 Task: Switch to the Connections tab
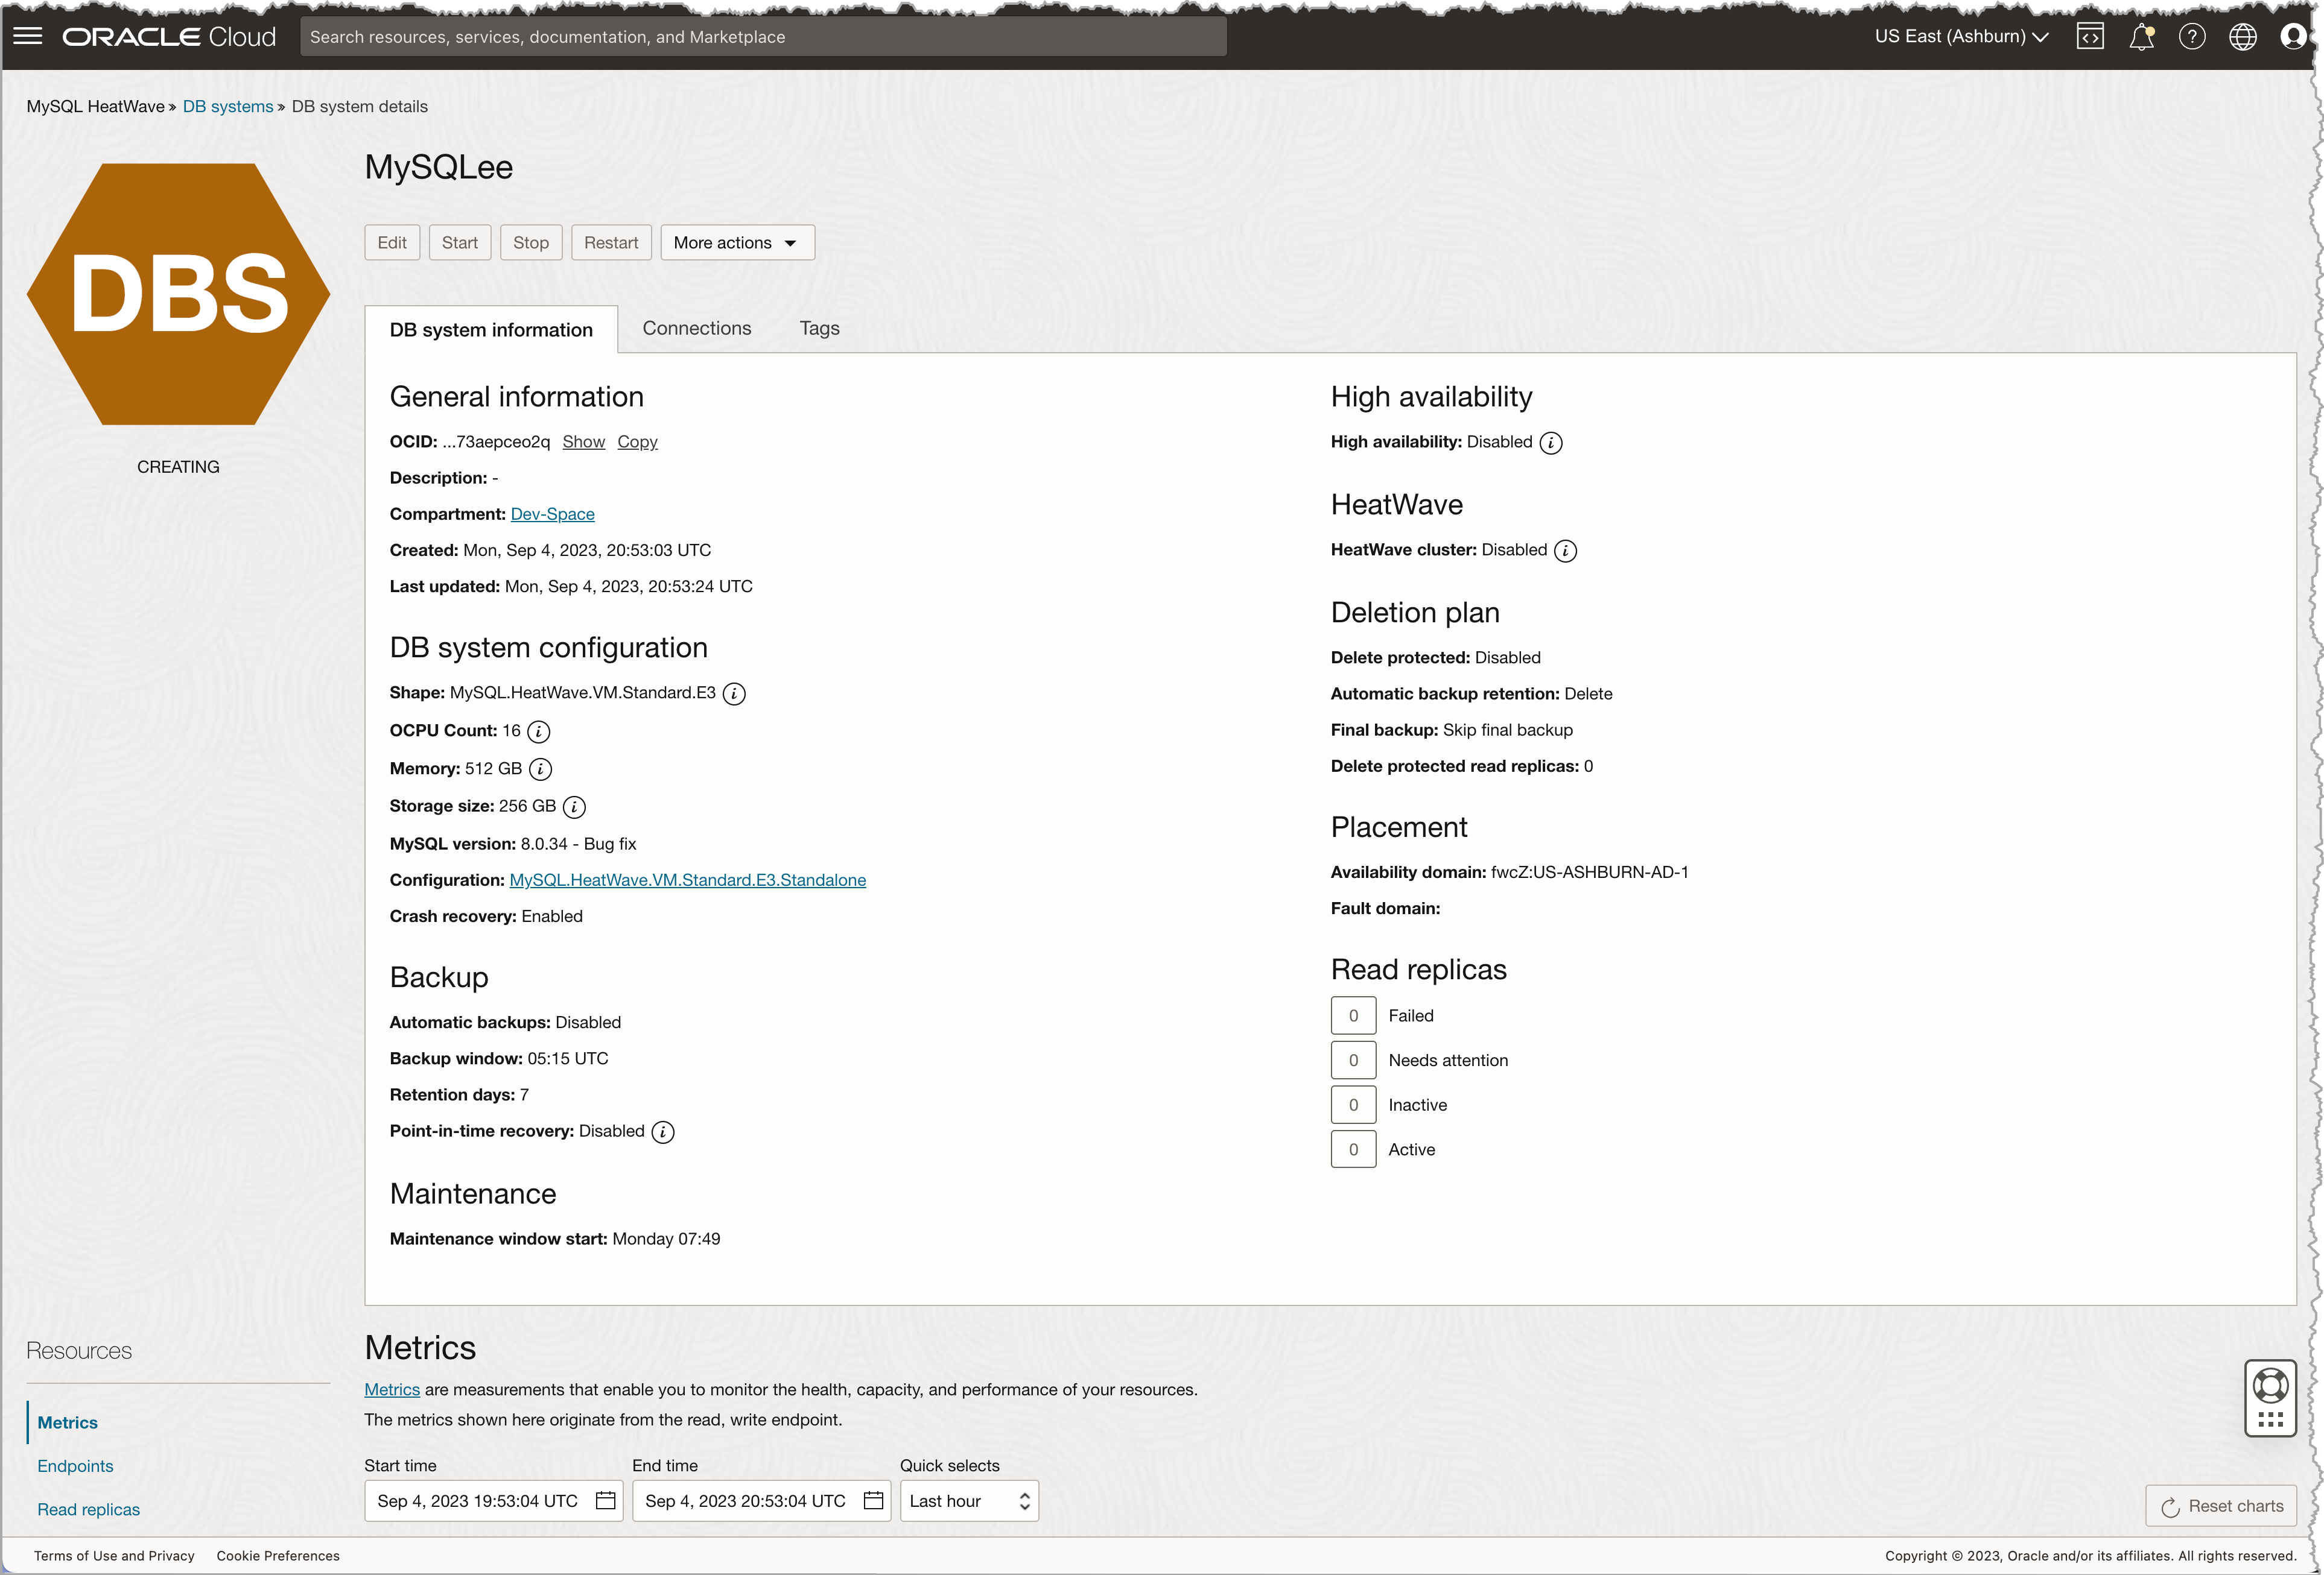pyautogui.click(x=696, y=329)
